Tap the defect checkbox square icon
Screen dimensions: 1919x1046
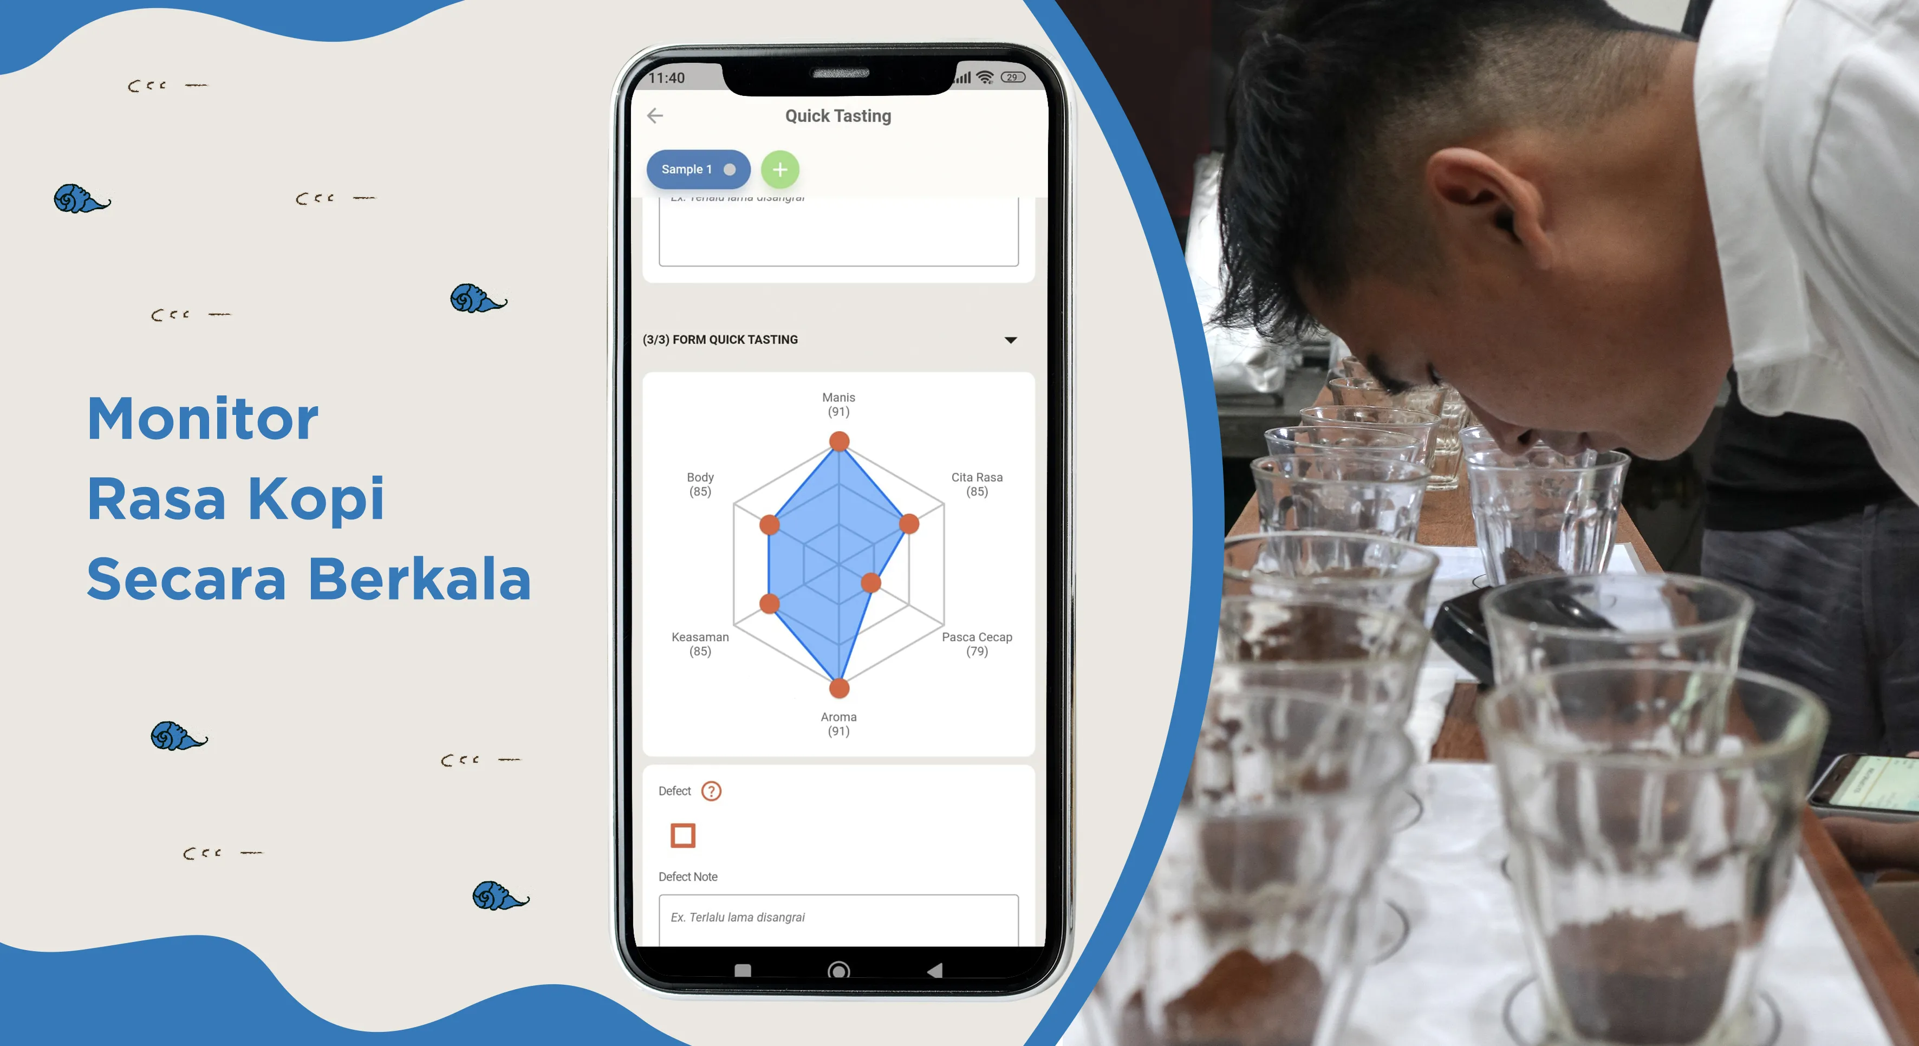[x=682, y=835]
